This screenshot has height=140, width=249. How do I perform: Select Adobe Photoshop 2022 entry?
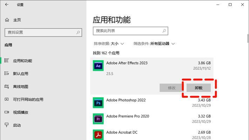coord(152,103)
